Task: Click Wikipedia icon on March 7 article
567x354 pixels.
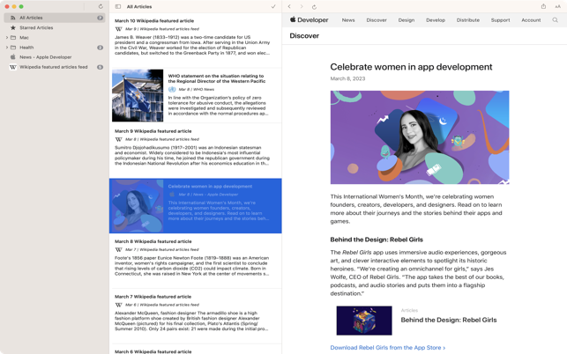Action: tap(118, 305)
